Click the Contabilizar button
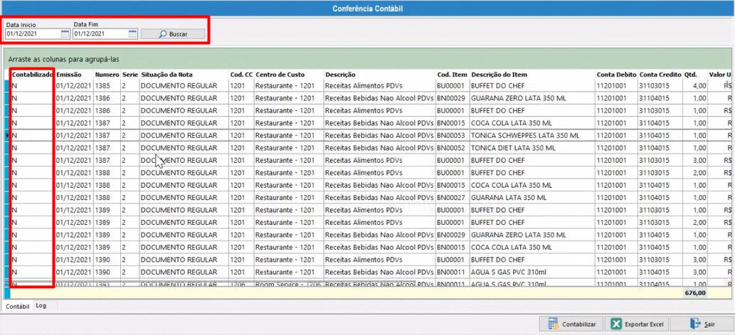This screenshot has height=335, width=735. 571,324
